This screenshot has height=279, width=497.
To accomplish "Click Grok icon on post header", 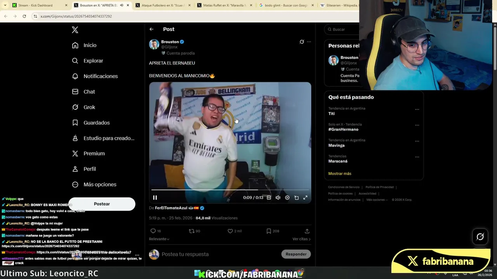I will [302, 42].
